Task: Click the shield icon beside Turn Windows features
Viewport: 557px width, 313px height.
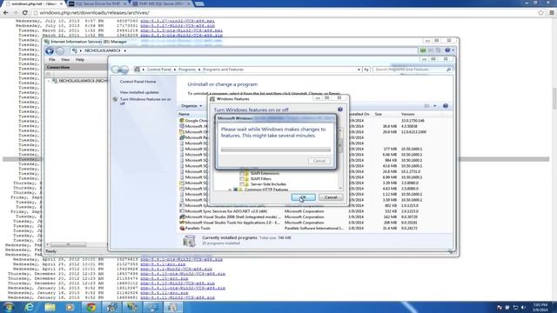Action: pos(115,100)
